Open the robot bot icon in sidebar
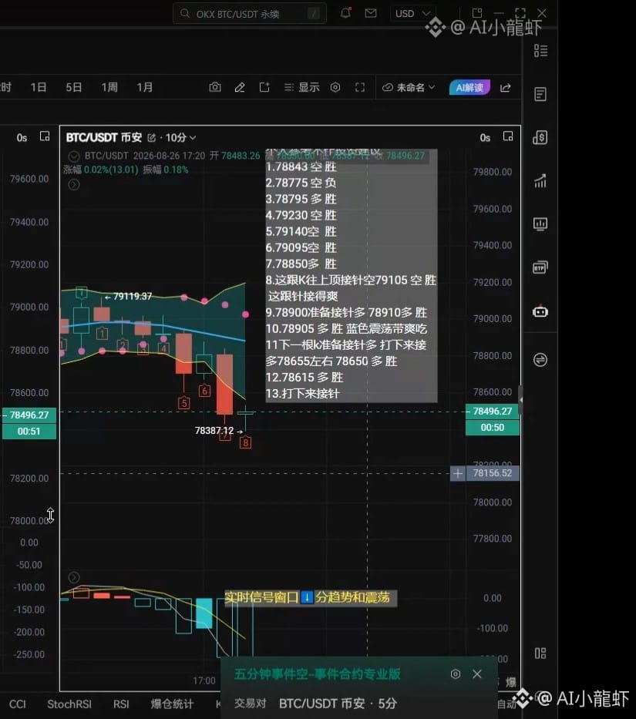The height and width of the screenshot is (719, 636). pyautogui.click(x=540, y=311)
